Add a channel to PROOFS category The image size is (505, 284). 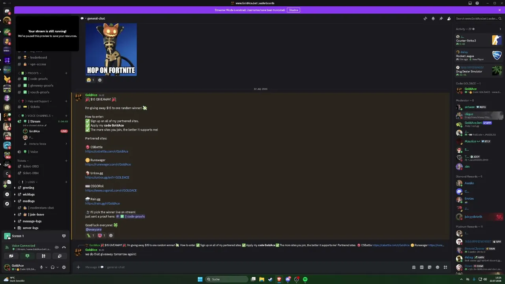click(66, 73)
